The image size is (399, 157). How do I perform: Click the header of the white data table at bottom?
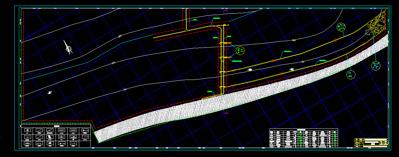(303, 130)
